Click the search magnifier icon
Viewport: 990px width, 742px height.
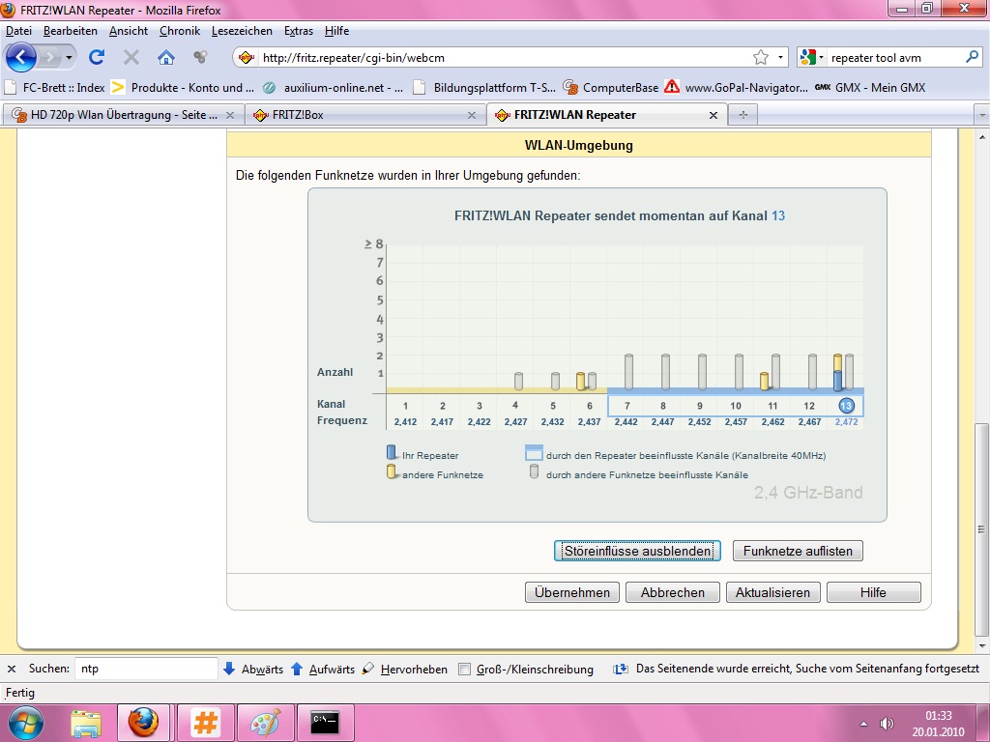pyautogui.click(x=973, y=57)
